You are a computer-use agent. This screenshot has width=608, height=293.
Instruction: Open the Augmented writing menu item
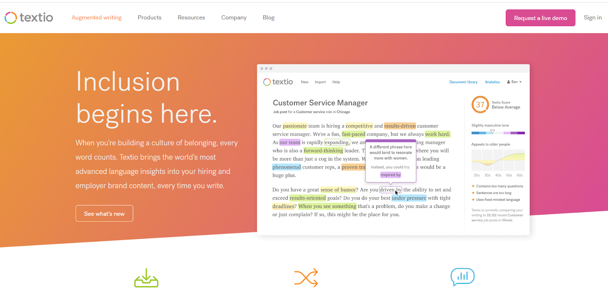pos(97,17)
